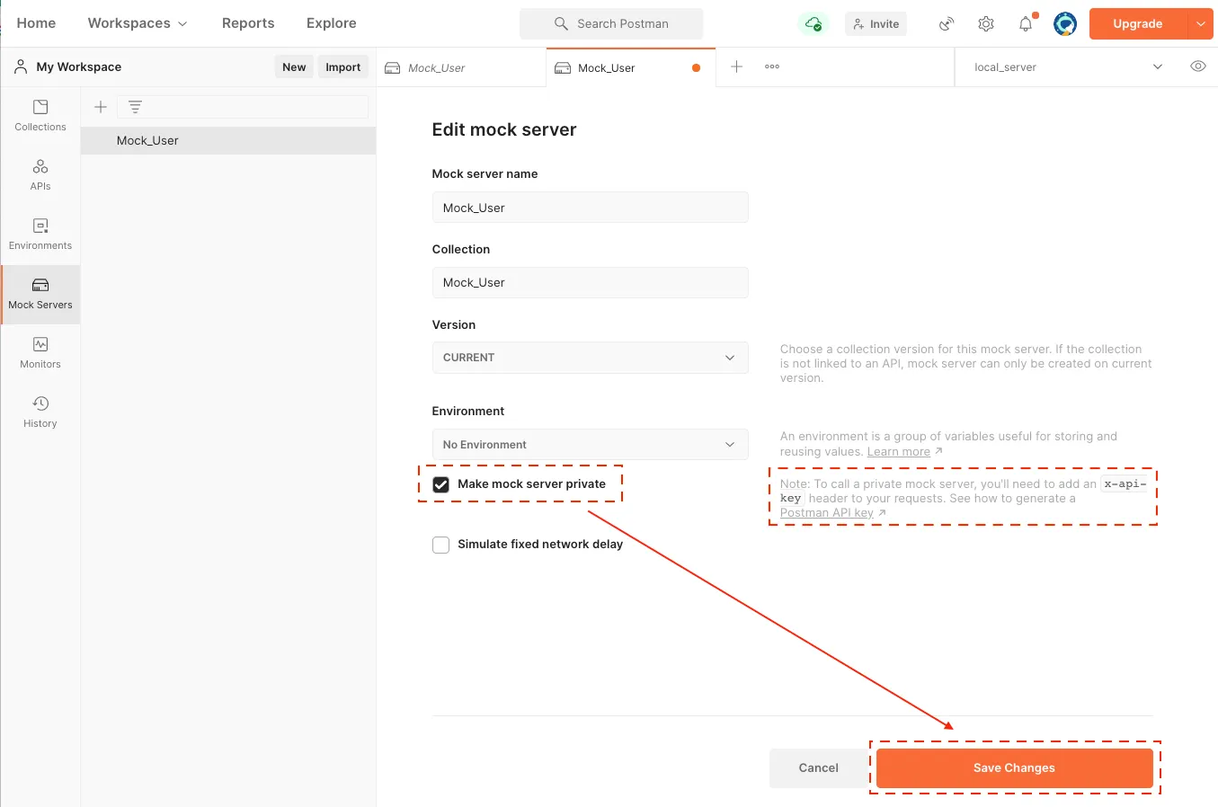Open the No Environment dropdown
The height and width of the screenshot is (807, 1218).
coord(591,445)
